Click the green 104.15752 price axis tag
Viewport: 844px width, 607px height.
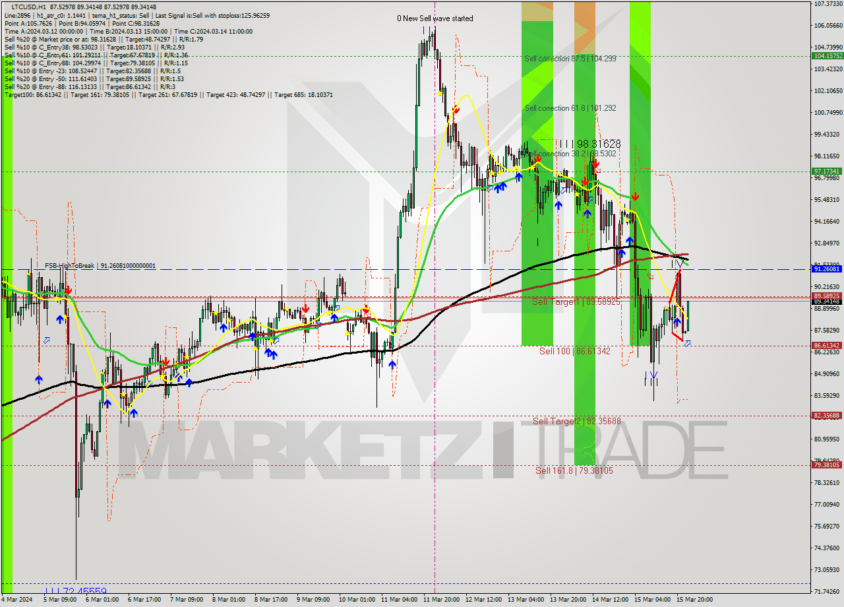[827, 56]
